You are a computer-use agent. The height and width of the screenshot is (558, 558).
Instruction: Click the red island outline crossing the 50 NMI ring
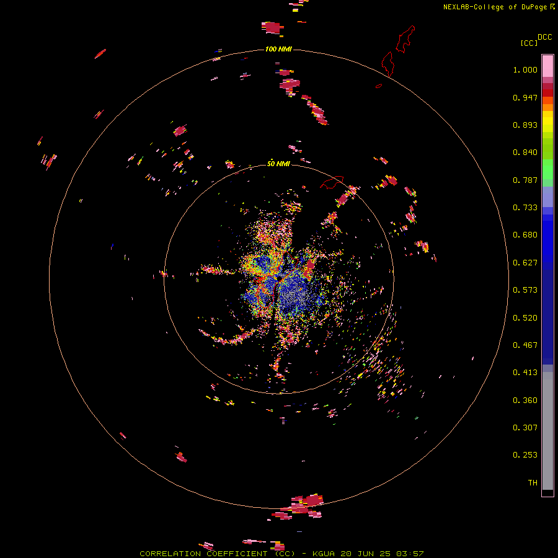(332, 182)
